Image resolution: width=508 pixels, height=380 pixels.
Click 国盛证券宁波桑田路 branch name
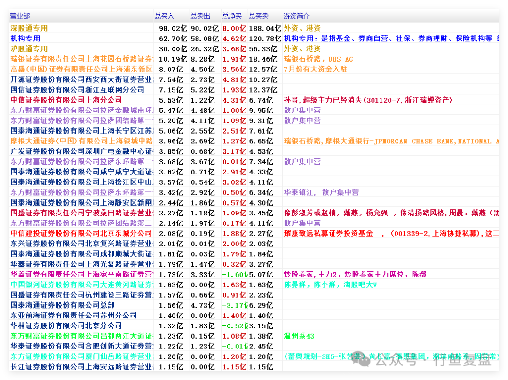tap(82, 213)
